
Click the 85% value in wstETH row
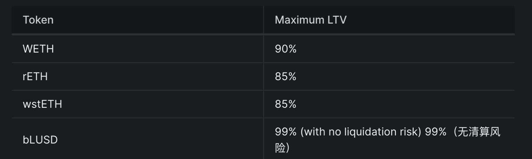click(x=286, y=104)
